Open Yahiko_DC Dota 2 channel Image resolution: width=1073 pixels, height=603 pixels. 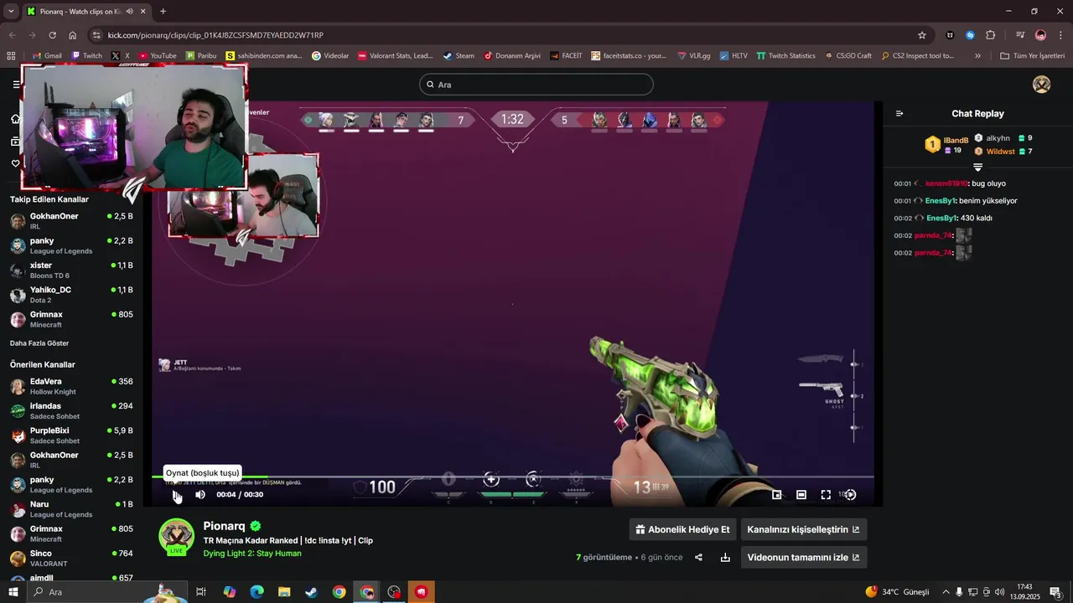tap(71, 295)
